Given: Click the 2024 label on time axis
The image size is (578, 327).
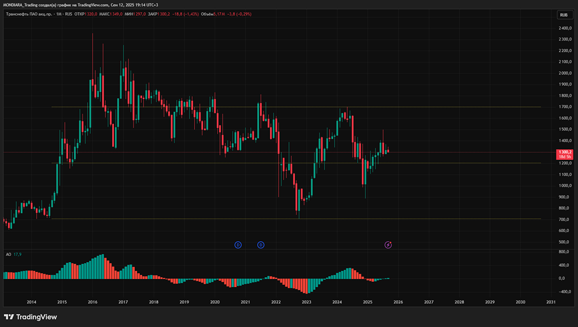Looking at the screenshot, I should (x=337, y=302).
